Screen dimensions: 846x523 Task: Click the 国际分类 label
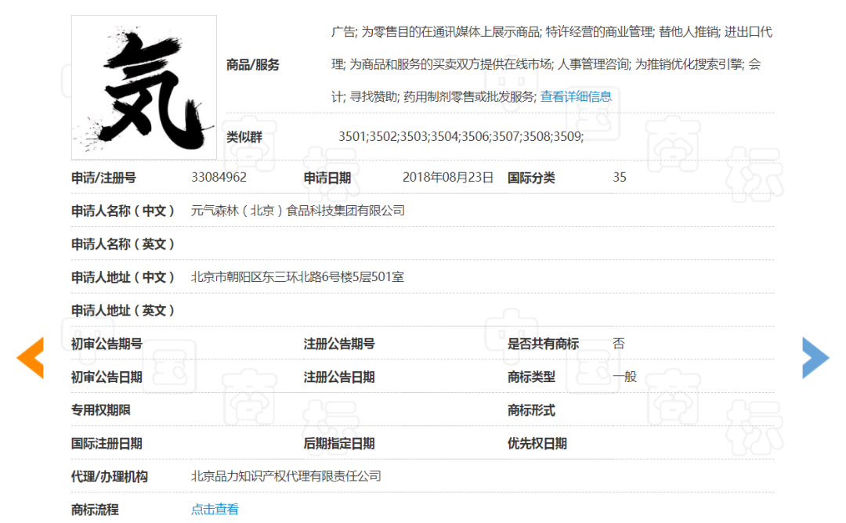point(531,178)
